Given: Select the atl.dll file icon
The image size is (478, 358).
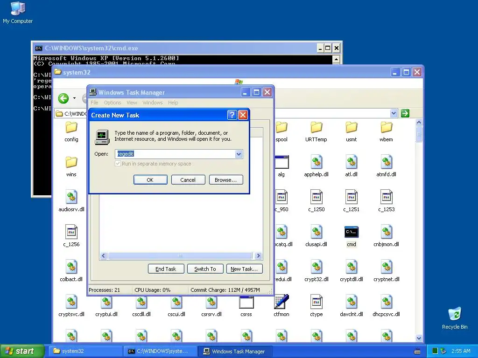Looking at the screenshot, I should [x=351, y=162].
